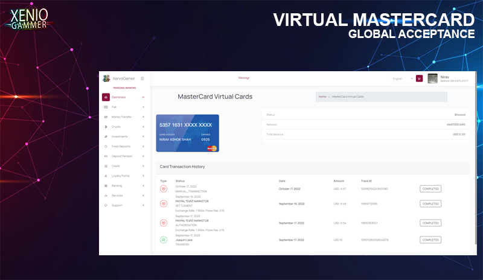Click the debit icon for the PayPal AUTHORISATION transaction
The image size is (483, 280).
pos(164,223)
